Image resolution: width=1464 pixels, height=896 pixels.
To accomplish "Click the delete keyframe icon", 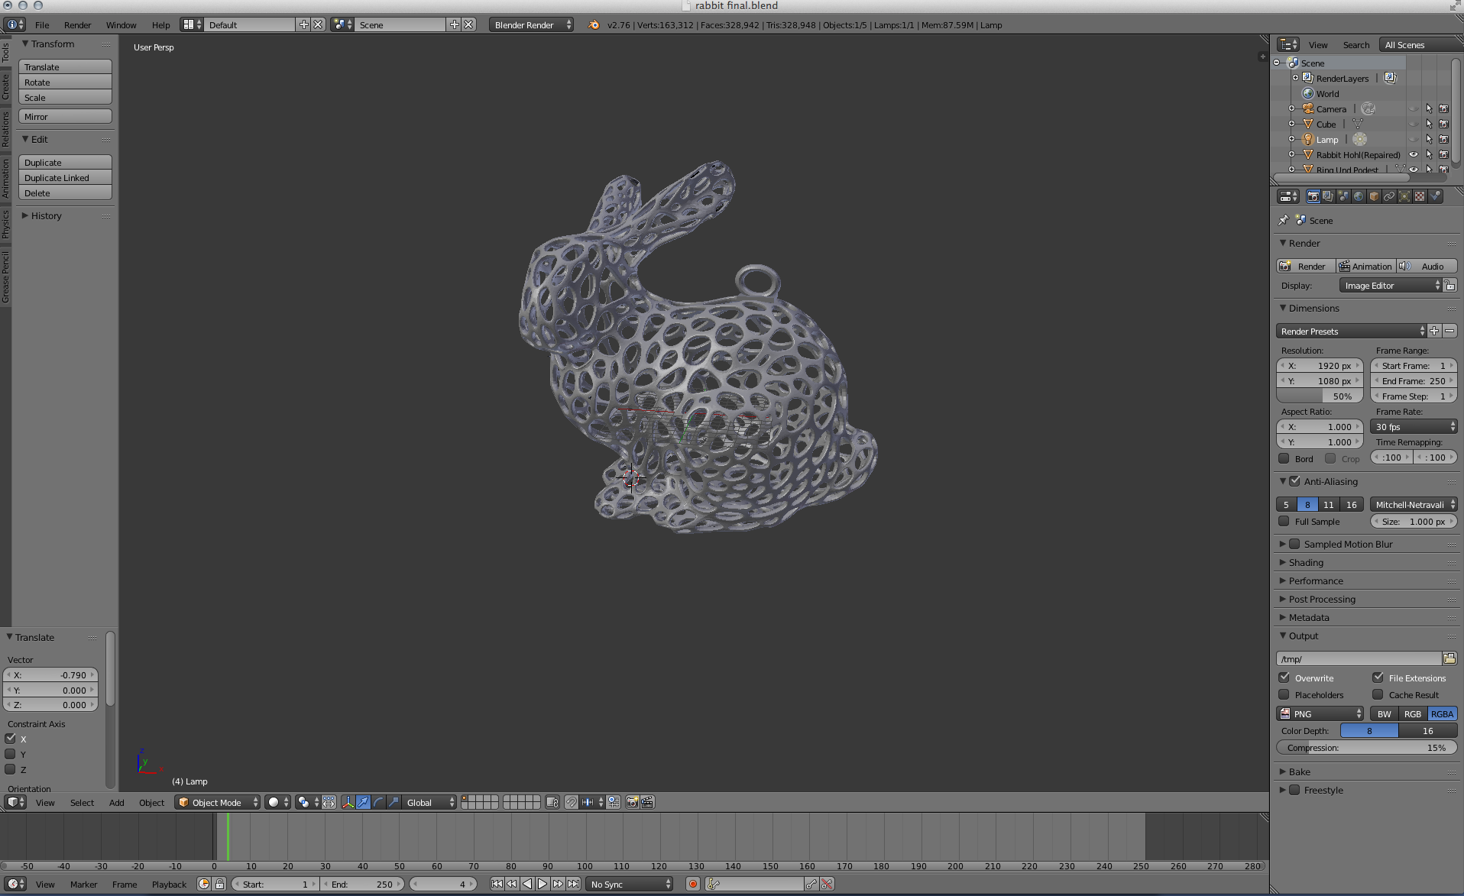I will [827, 885].
